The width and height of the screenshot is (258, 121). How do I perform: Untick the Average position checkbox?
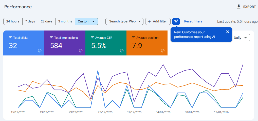(134, 38)
